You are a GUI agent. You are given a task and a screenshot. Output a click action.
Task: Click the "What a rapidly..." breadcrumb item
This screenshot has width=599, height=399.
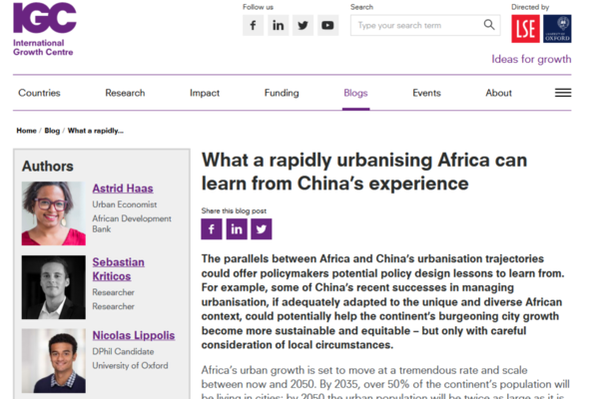(96, 131)
